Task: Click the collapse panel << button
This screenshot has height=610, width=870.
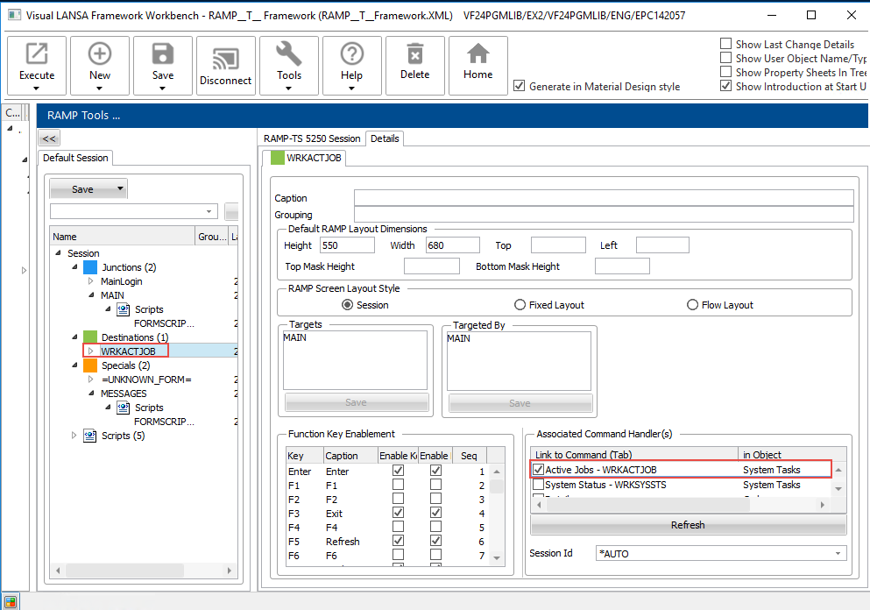Action: (x=49, y=138)
